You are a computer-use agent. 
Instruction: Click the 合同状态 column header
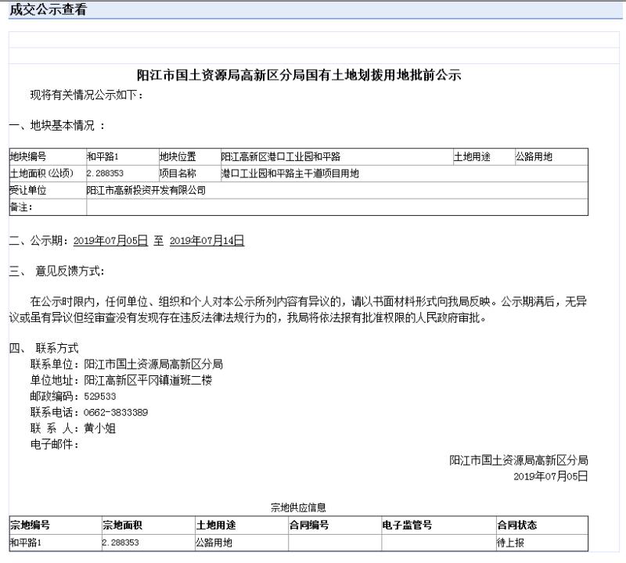tap(516, 525)
